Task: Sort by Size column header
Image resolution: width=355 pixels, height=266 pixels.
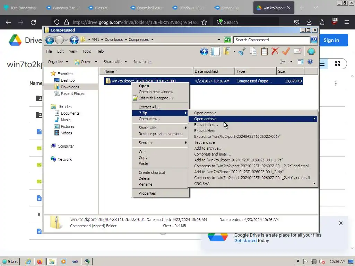Action: tap(290, 71)
